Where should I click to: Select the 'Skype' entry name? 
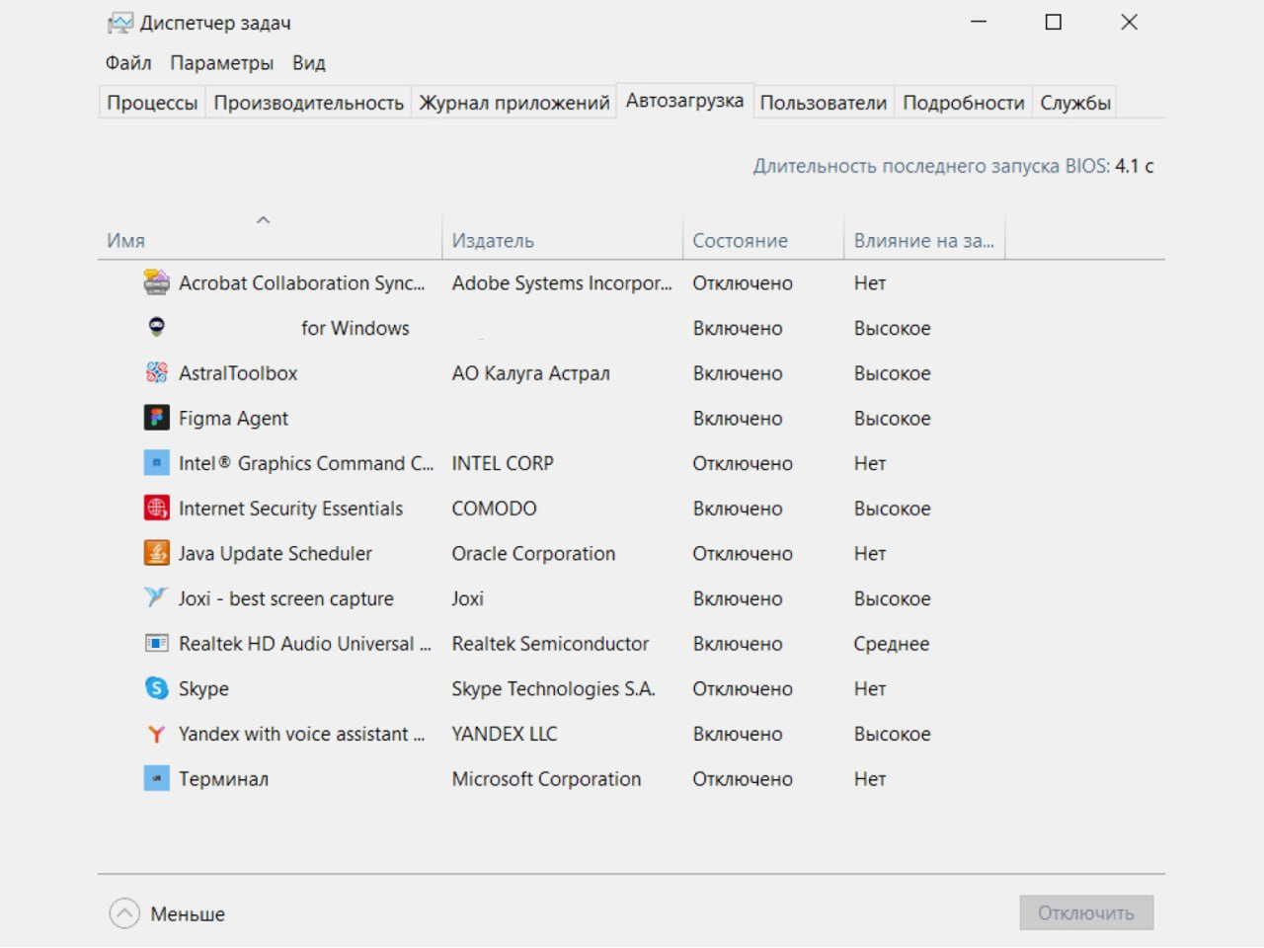click(x=203, y=689)
